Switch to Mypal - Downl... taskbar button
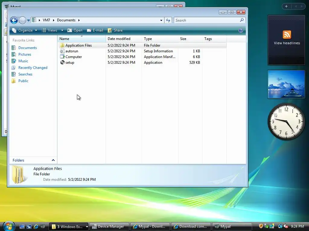Screen dimensions: 309x231 coord(150,227)
